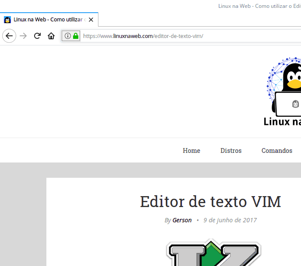Click the post date 9 de junho de 2017

230,220
